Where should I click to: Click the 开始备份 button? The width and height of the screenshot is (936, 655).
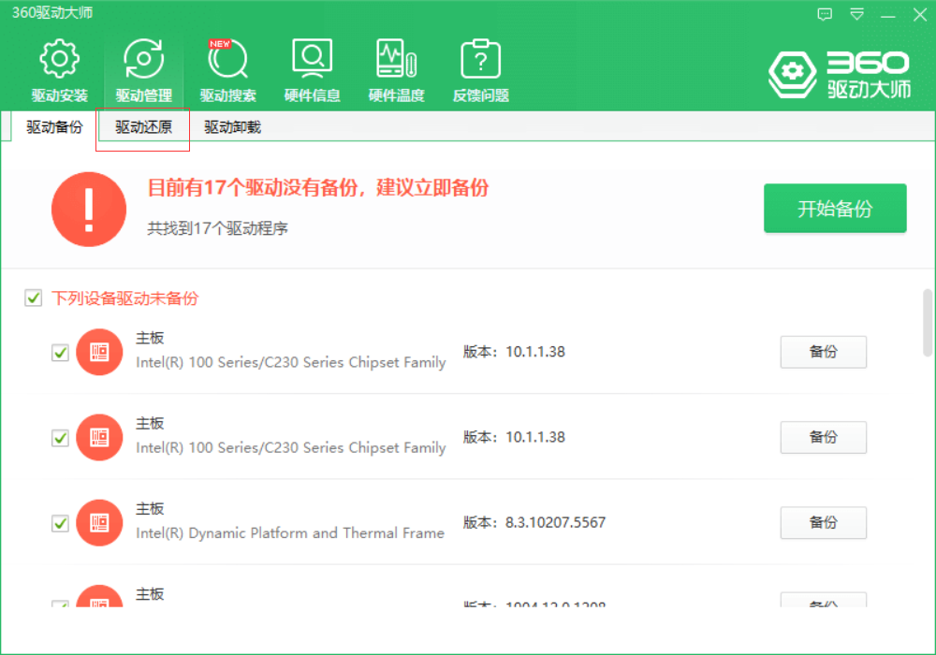(835, 208)
